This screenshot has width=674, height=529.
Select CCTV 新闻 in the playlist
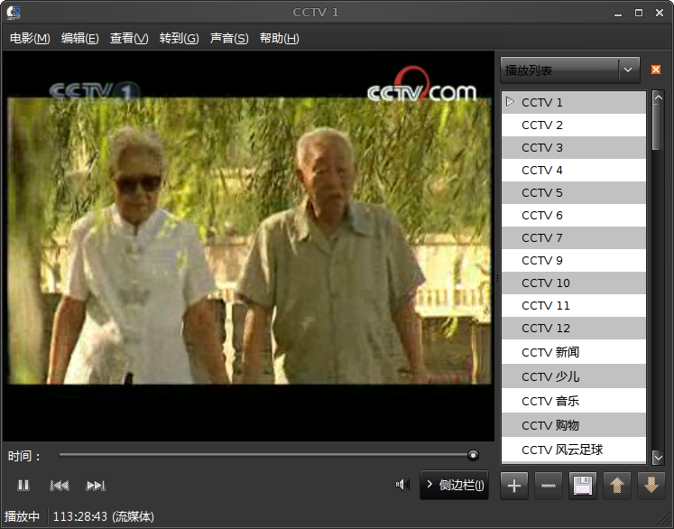point(574,352)
